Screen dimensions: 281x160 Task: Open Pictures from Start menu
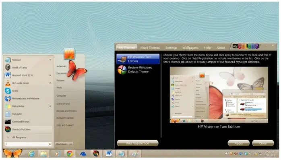click(60, 80)
